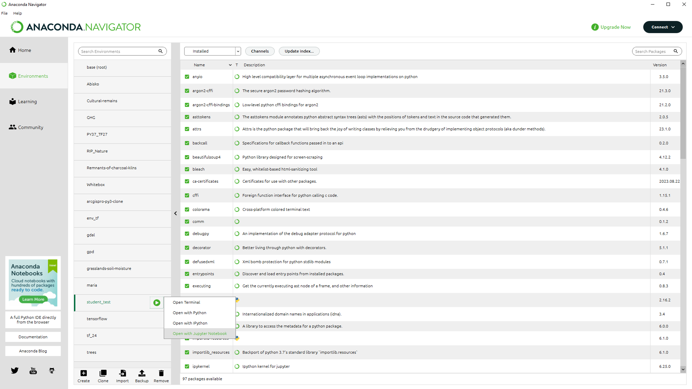The width and height of the screenshot is (692, 389).
Task: Click the green play button on student_test
Action: [157, 302]
